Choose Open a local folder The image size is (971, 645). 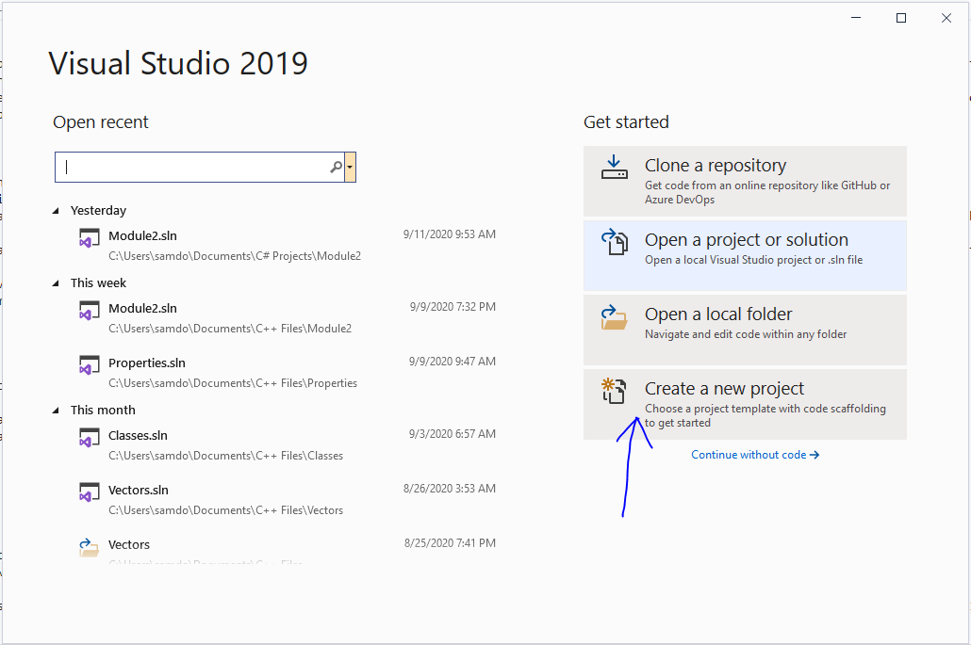click(745, 330)
